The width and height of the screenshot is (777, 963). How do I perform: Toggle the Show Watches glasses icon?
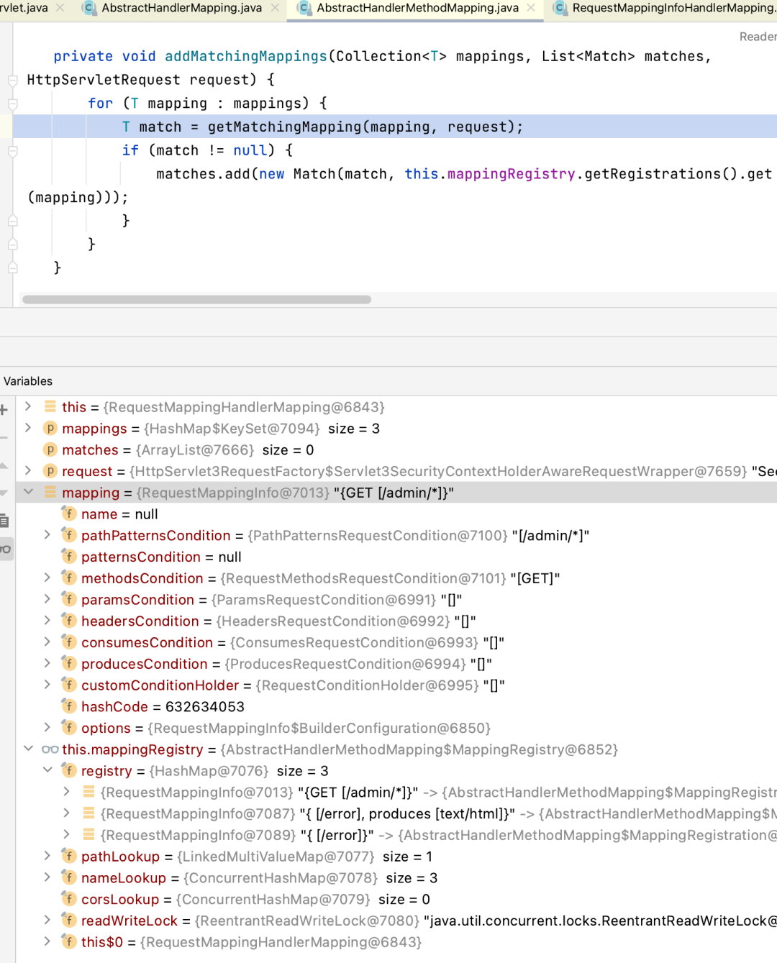(x=5, y=549)
